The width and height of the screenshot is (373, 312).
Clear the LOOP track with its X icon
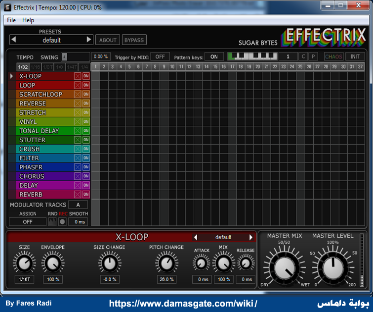pyautogui.click(x=78, y=85)
